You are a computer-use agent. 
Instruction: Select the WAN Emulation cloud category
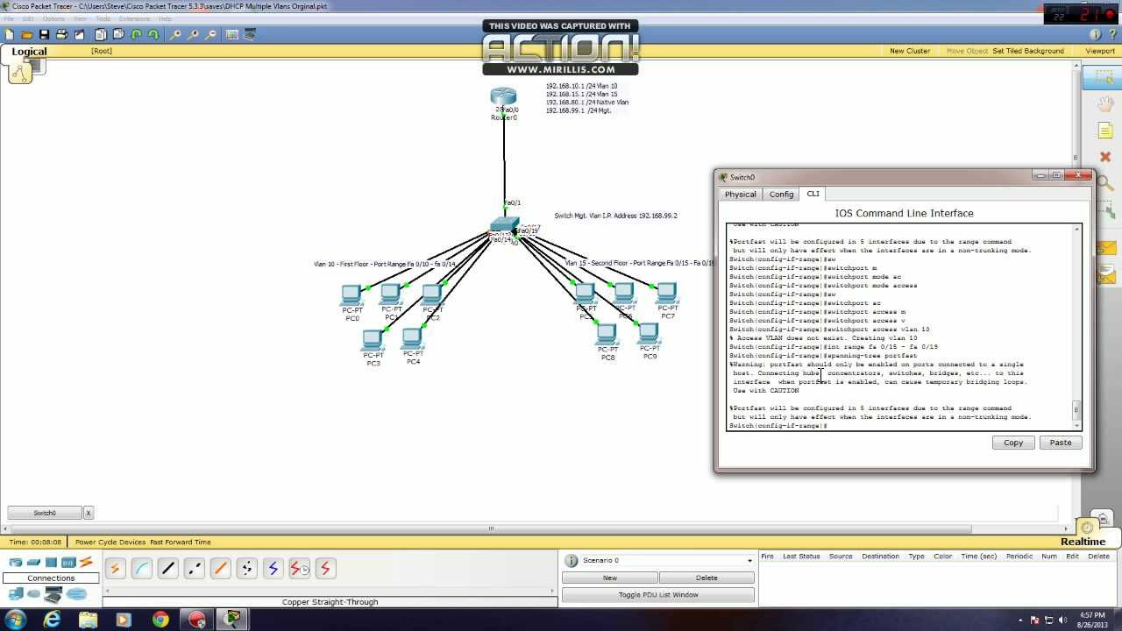(x=33, y=594)
